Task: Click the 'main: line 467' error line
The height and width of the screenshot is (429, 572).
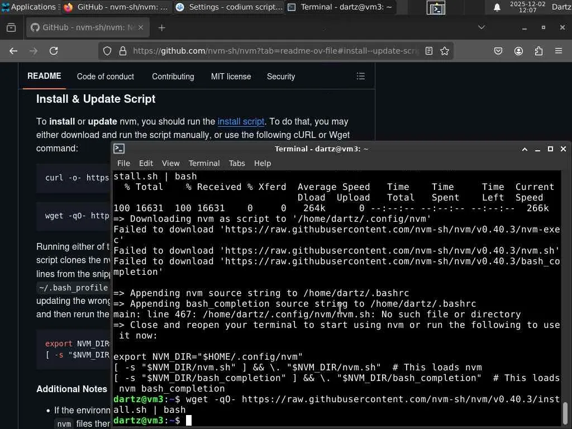Action: (x=317, y=314)
